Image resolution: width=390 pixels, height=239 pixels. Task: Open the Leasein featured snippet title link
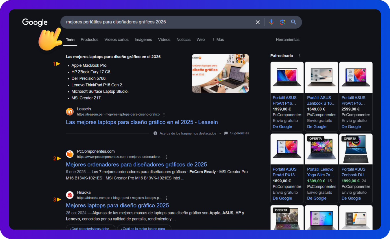point(142,122)
